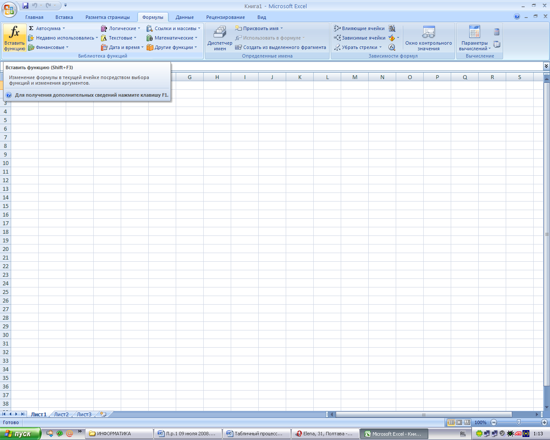Open the Рецензирование tab
The width and height of the screenshot is (550, 440).
tap(226, 17)
